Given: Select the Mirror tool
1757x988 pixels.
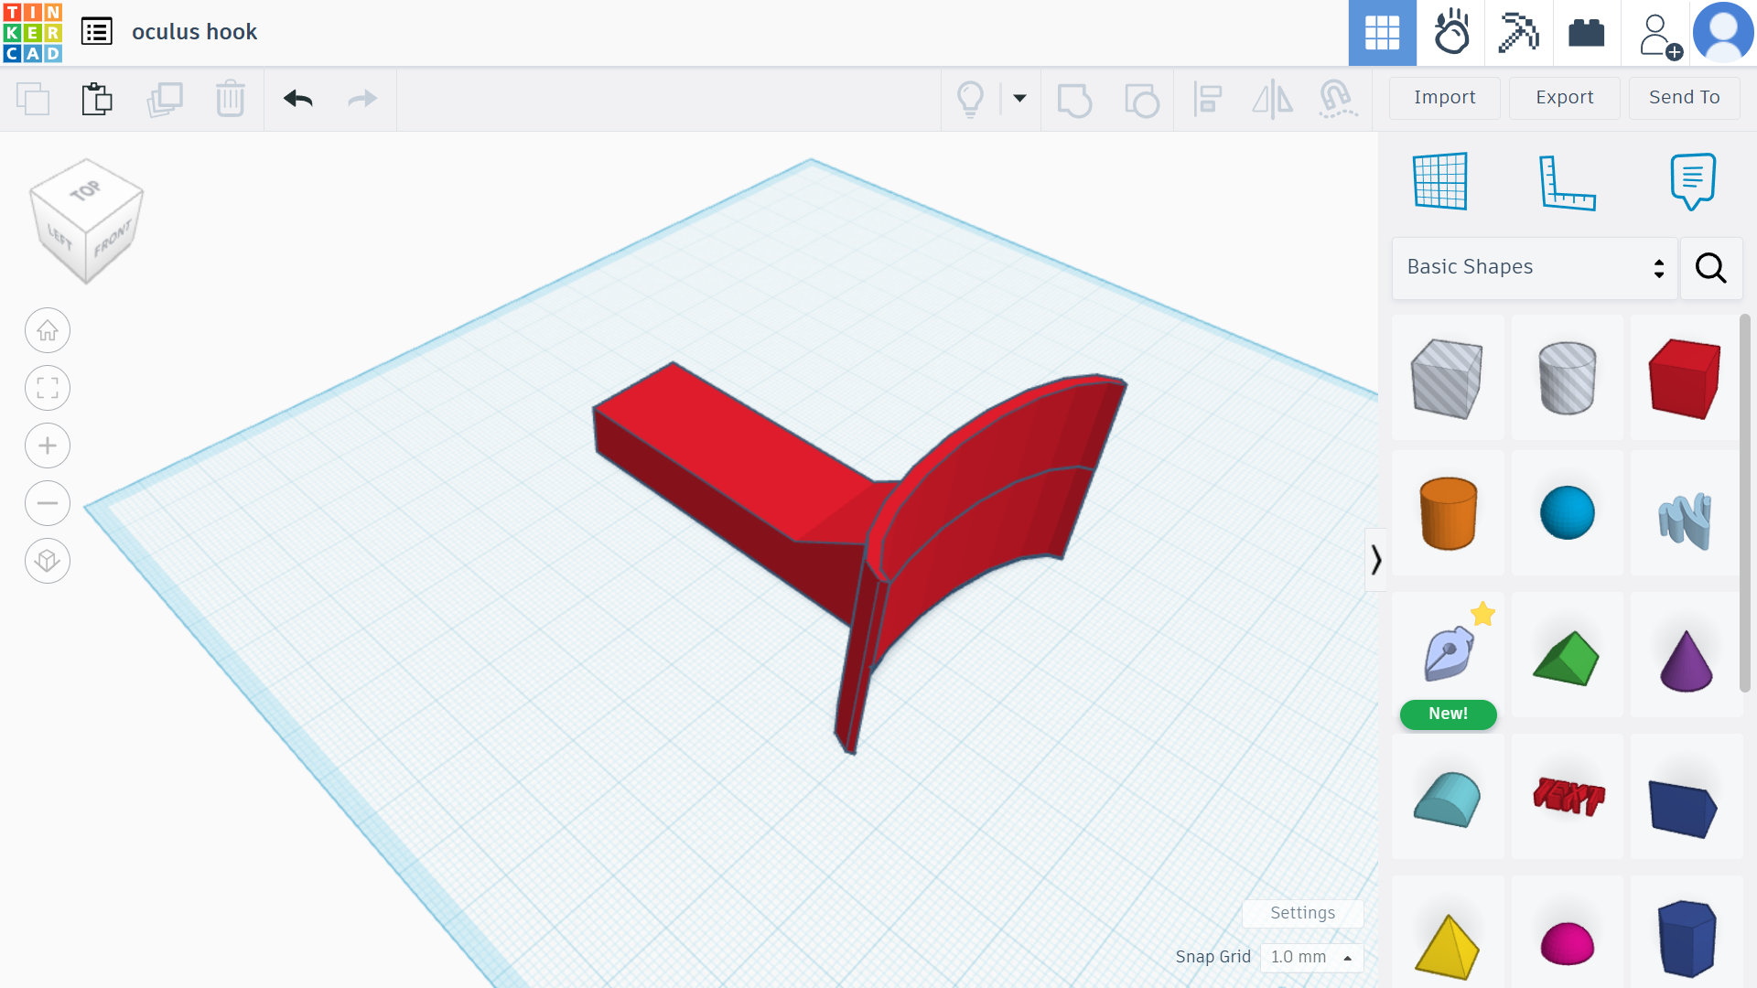Looking at the screenshot, I should coord(1272,99).
